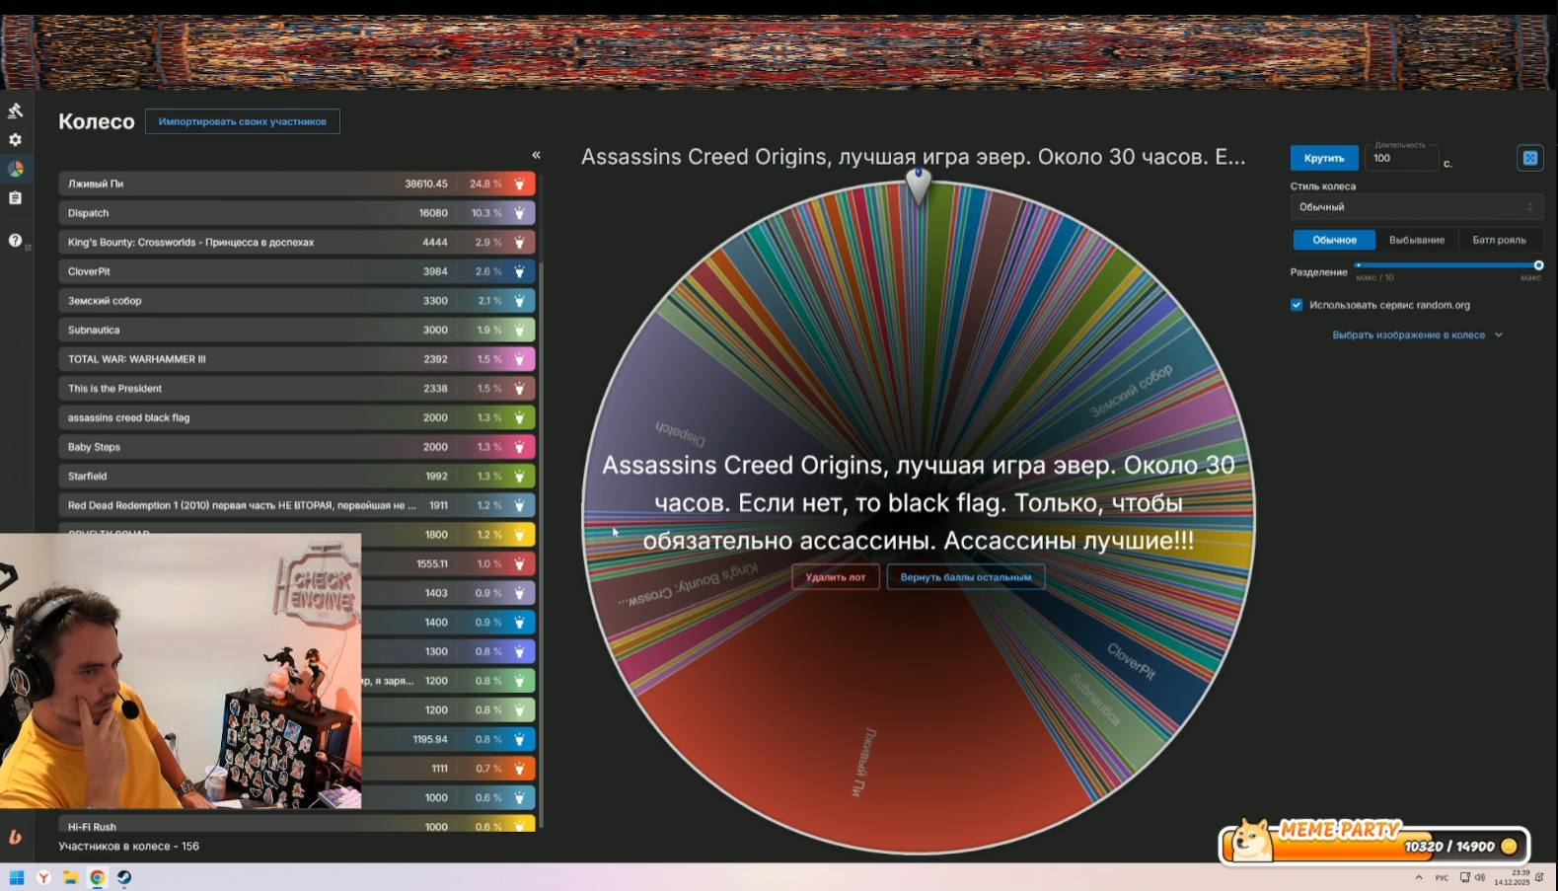Click the winner title above the wheel
Screen dimensions: 1558x891
click(x=913, y=157)
